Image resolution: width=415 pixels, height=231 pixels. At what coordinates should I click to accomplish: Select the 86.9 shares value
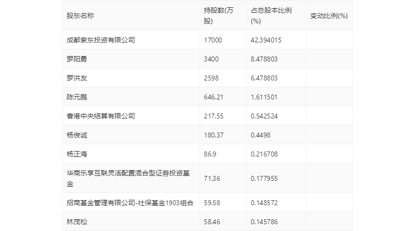pyautogui.click(x=210, y=154)
